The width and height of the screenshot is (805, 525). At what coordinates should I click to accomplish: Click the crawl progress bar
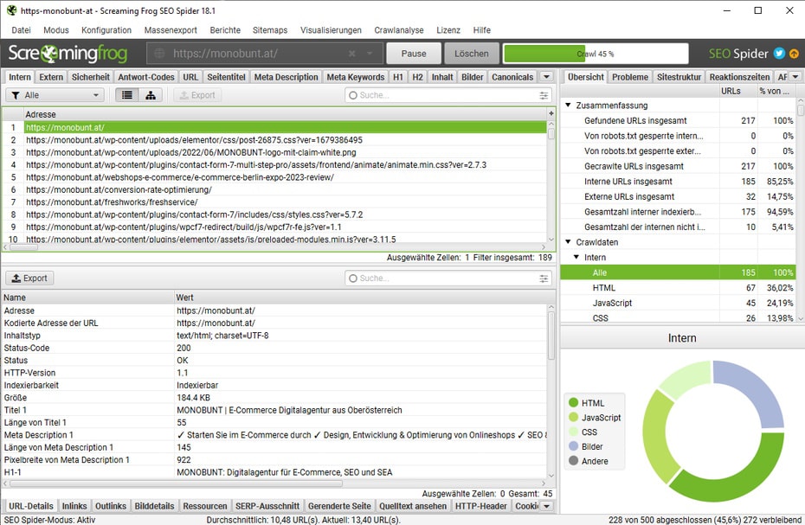[596, 54]
